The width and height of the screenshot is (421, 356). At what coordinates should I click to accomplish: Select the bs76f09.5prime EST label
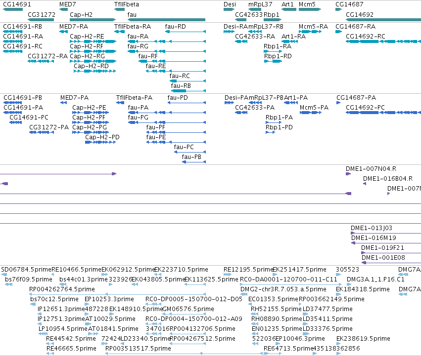click(x=29, y=279)
